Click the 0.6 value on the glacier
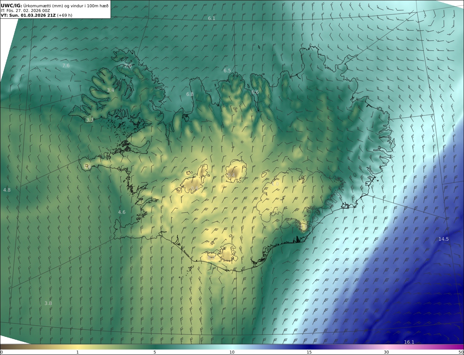 click(195, 188)
